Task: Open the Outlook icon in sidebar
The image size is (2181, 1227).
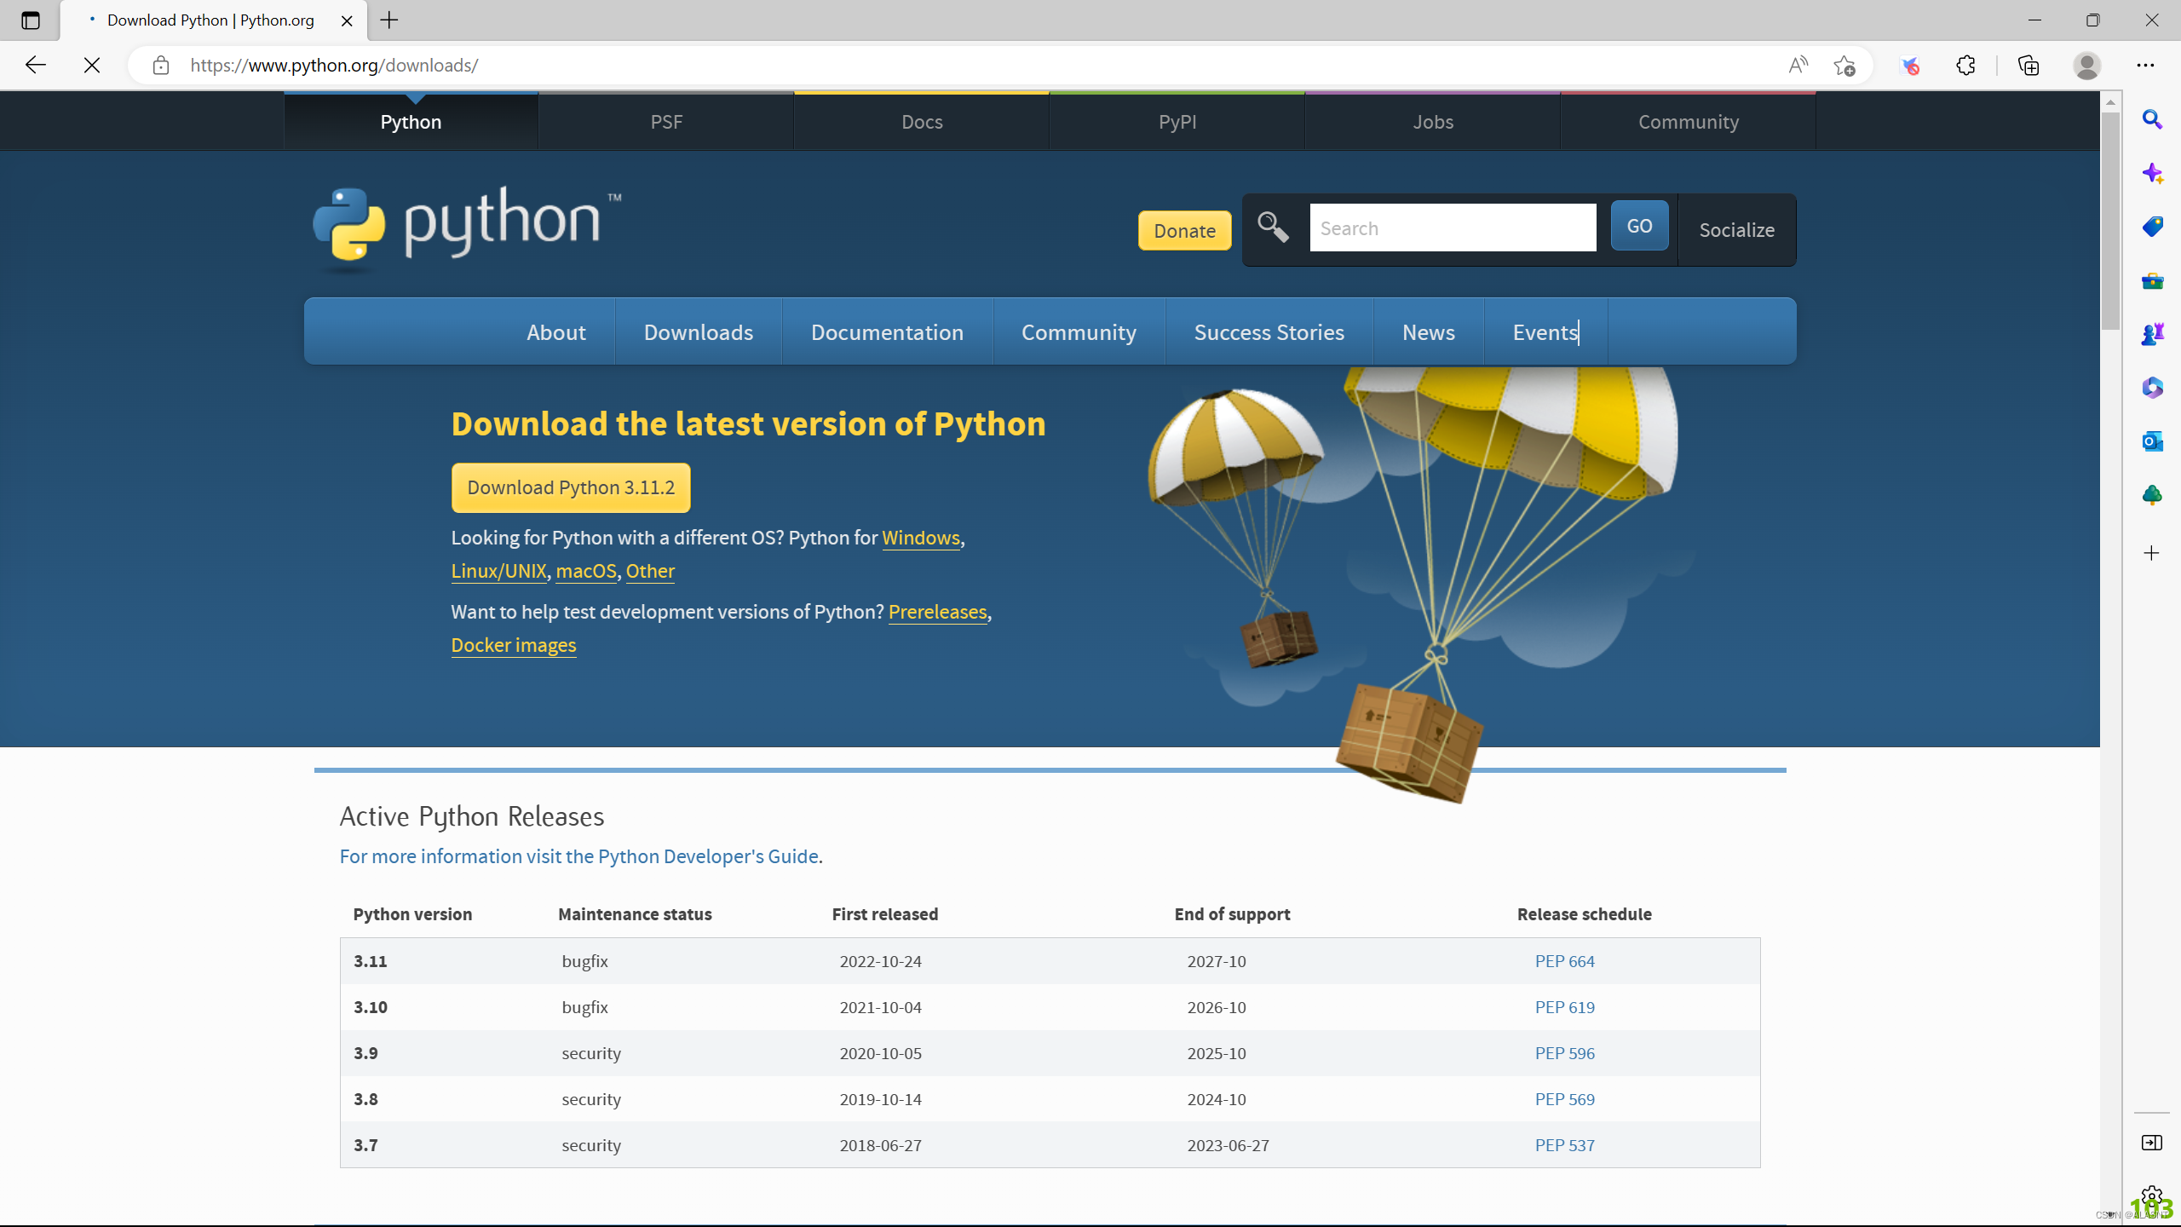Action: tap(2152, 441)
